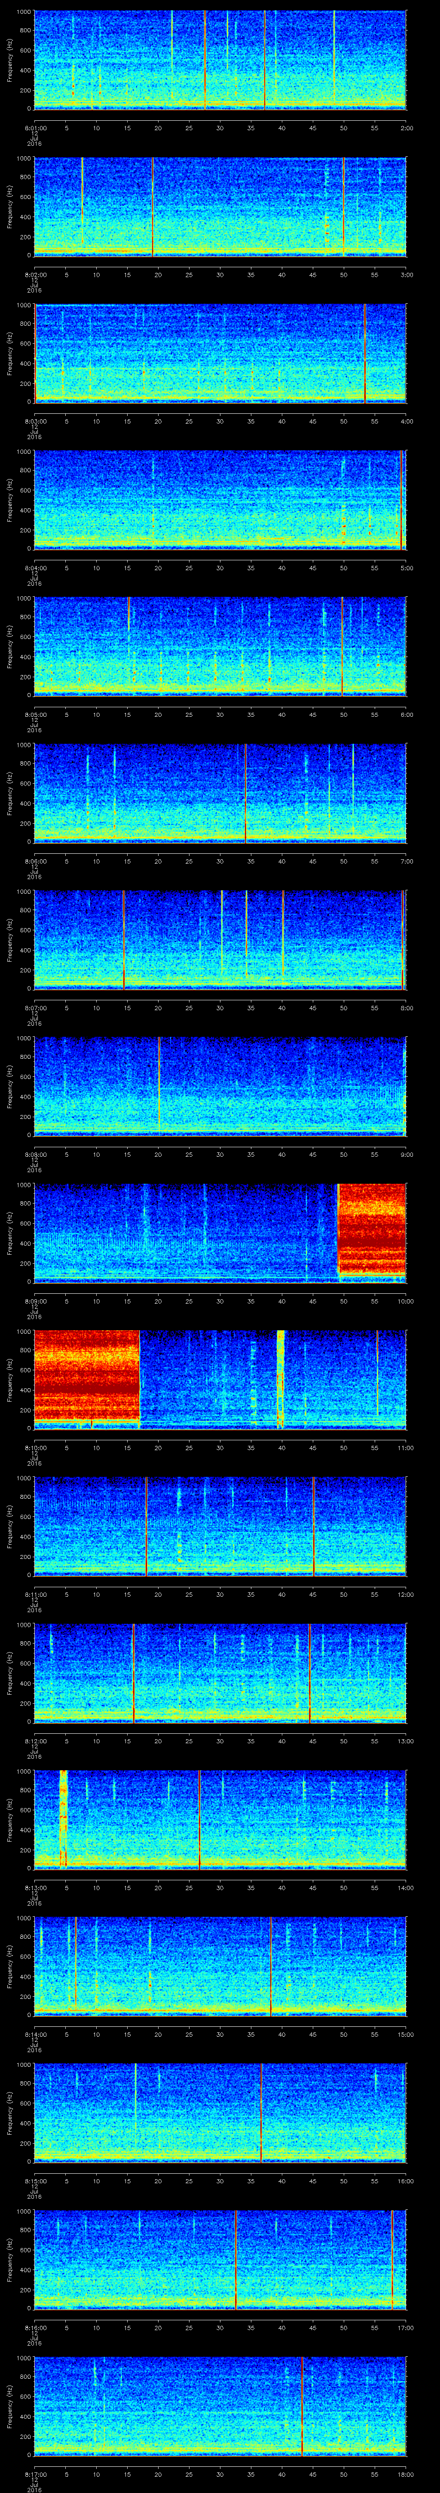Click the '8:09:00' start time label

pos(35,1301)
